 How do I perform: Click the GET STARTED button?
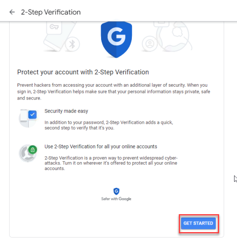[x=198, y=223]
